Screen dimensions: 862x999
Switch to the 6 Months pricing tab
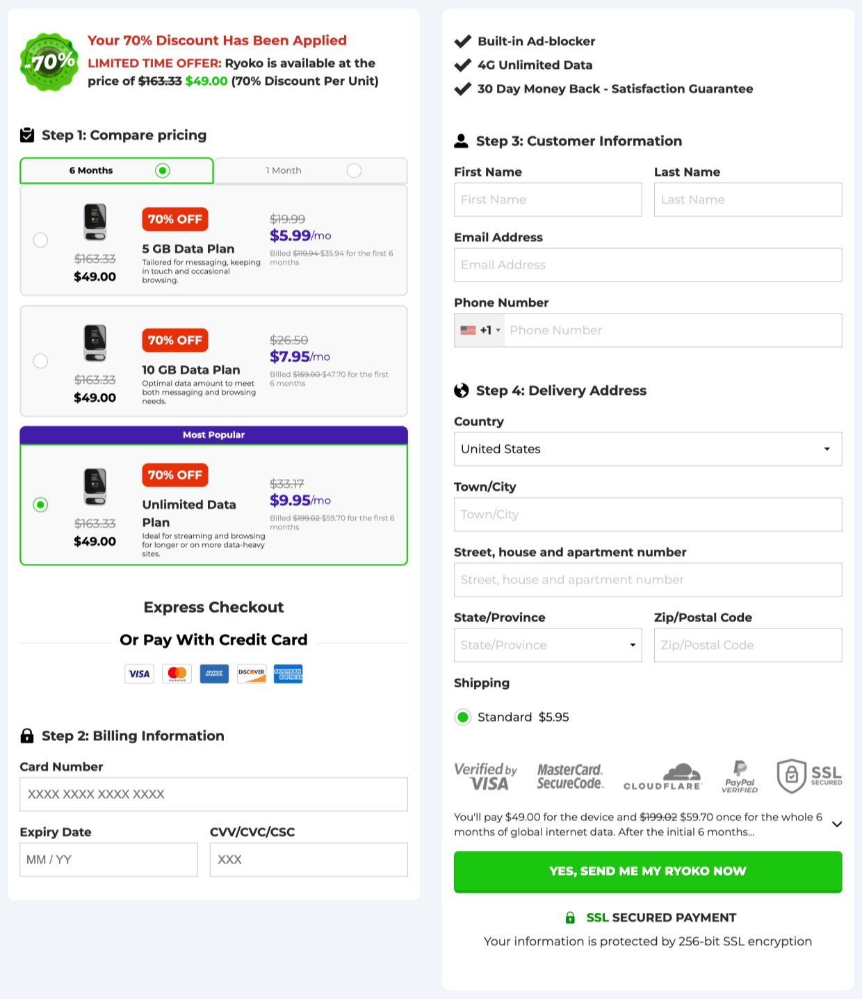[116, 170]
